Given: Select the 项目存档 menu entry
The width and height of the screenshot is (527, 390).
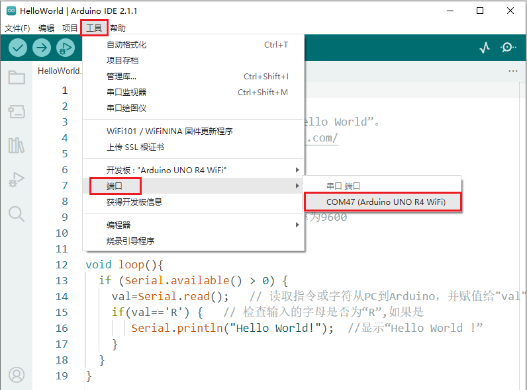Looking at the screenshot, I should point(193,60).
